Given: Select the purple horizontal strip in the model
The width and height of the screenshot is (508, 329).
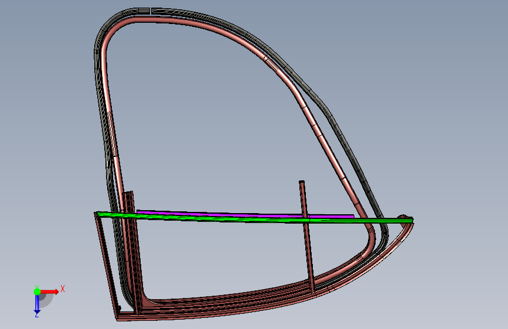Looking at the screenshot, I should point(246,214).
